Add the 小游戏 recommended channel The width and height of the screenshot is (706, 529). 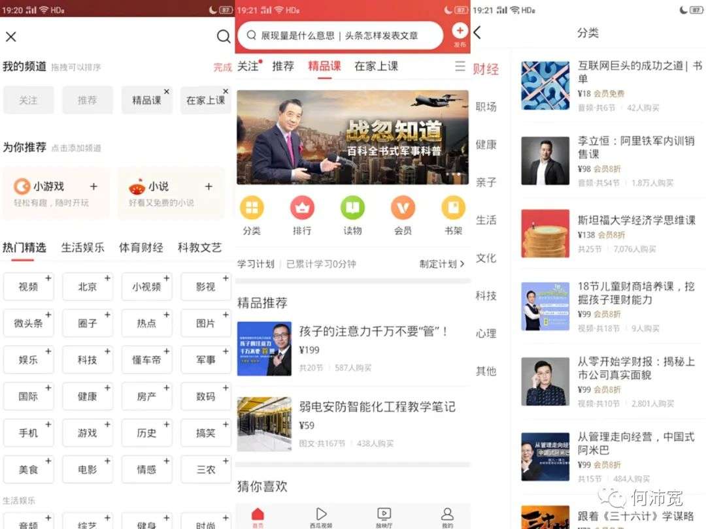pos(93,186)
